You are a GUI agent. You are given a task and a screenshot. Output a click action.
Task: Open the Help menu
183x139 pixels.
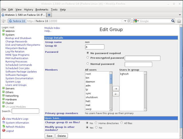click(63, 9)
